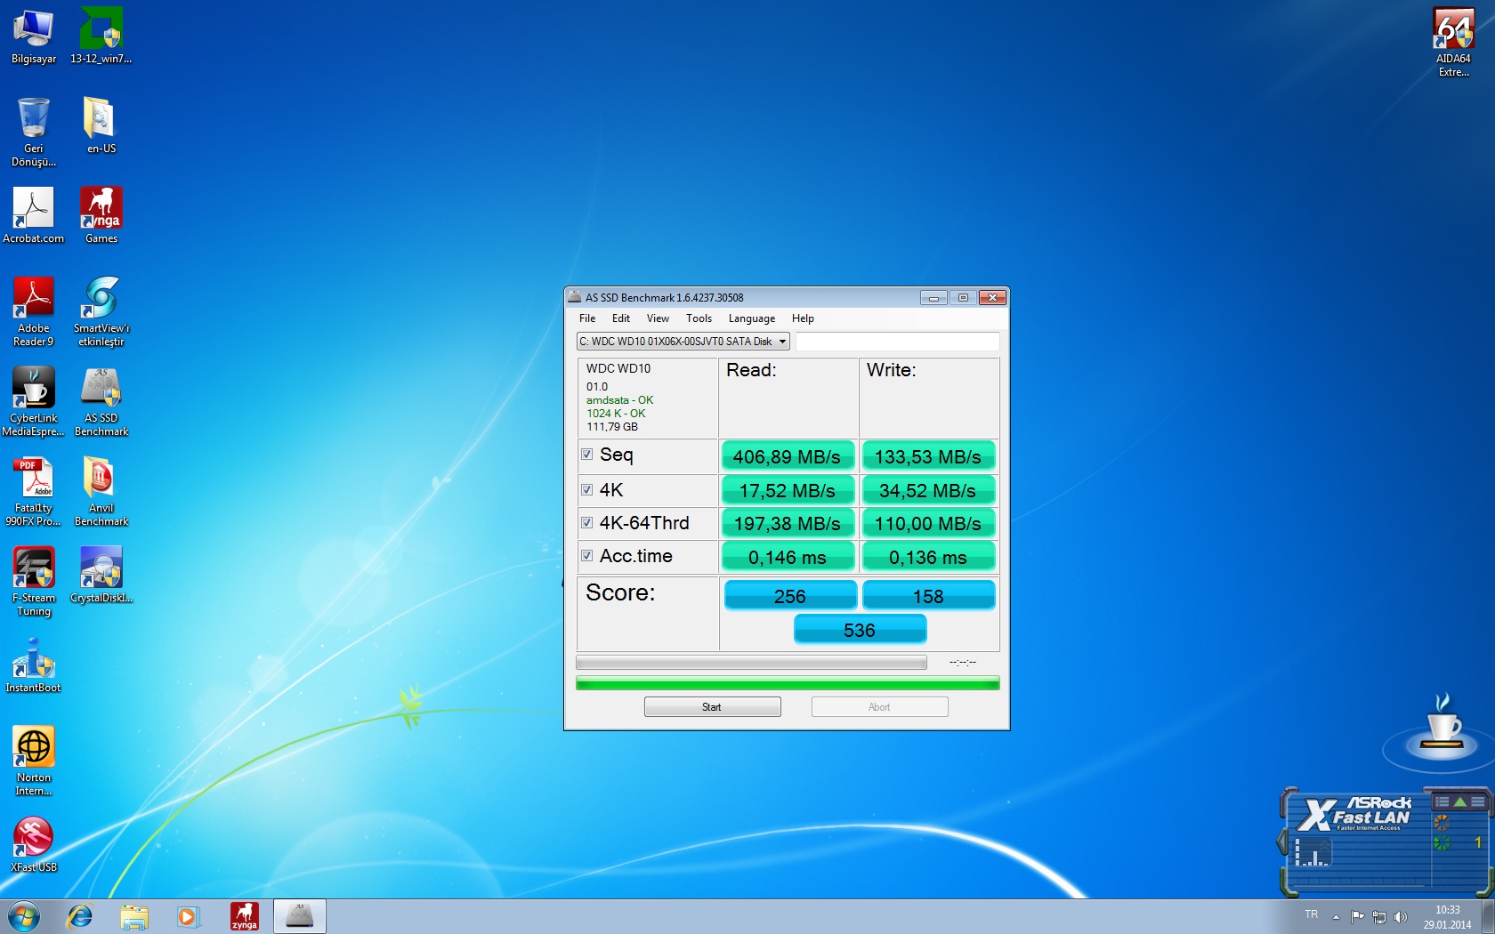Screen dimensions: 1495x934
Task: Toggle the 4K-64Thrd test checkbox
Action: (587, 523)
